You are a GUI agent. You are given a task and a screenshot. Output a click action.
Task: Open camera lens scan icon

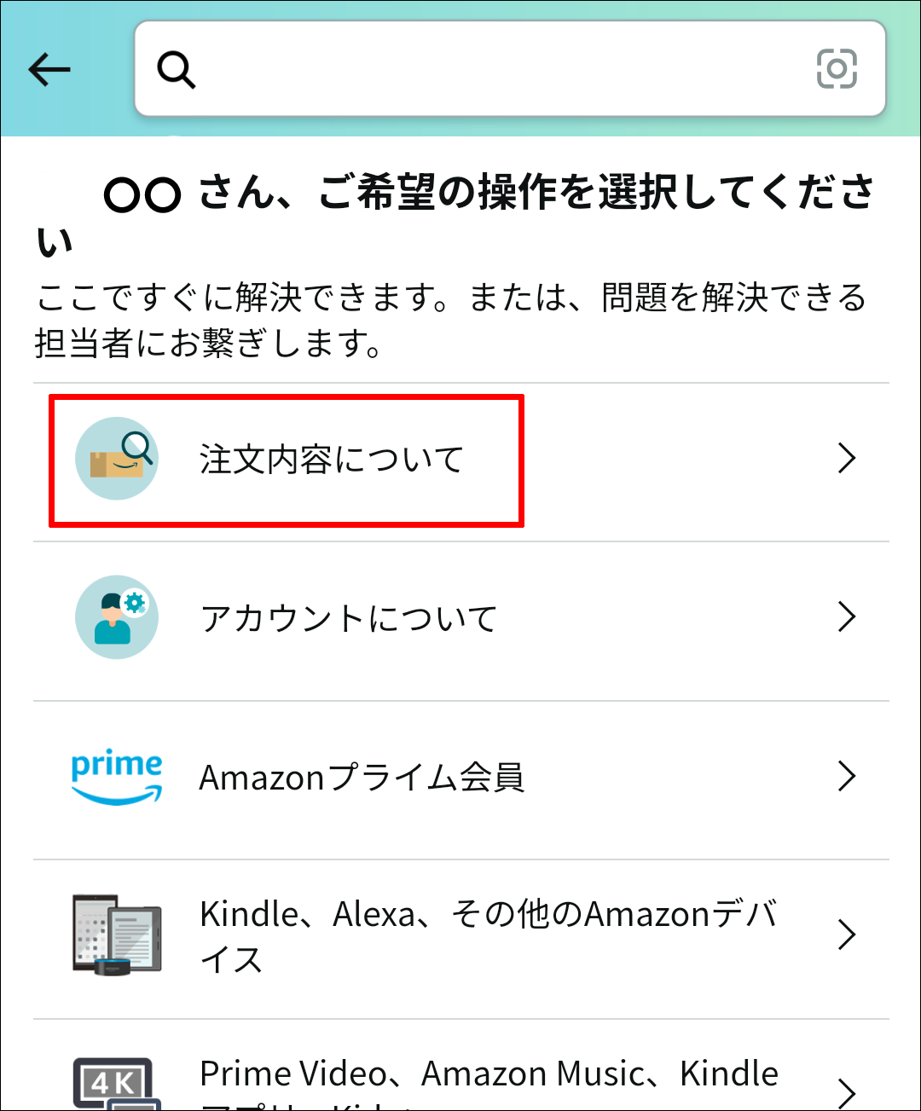837,69
